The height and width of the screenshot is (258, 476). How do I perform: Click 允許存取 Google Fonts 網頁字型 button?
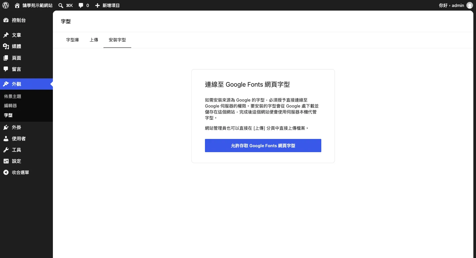(x=263, y=146)
